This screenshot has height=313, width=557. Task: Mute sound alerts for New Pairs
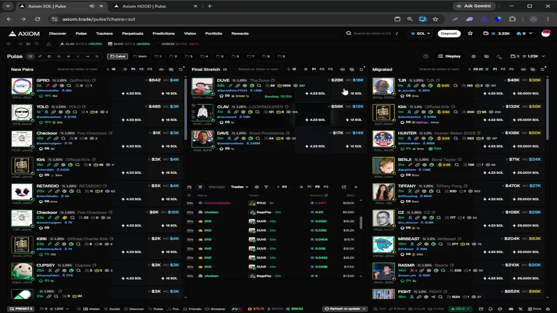point(161,70)
